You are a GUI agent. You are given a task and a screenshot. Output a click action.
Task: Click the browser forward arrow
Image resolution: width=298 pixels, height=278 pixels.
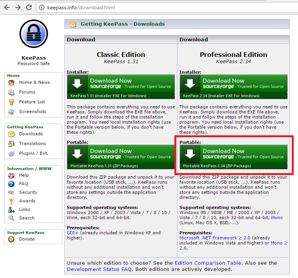click(x=18, y=7)
